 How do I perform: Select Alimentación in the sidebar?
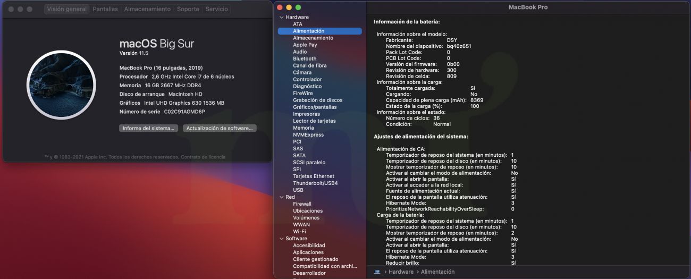319,31
